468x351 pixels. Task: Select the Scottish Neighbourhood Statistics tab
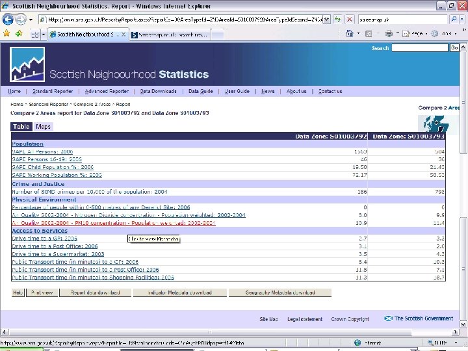[85, 34]
